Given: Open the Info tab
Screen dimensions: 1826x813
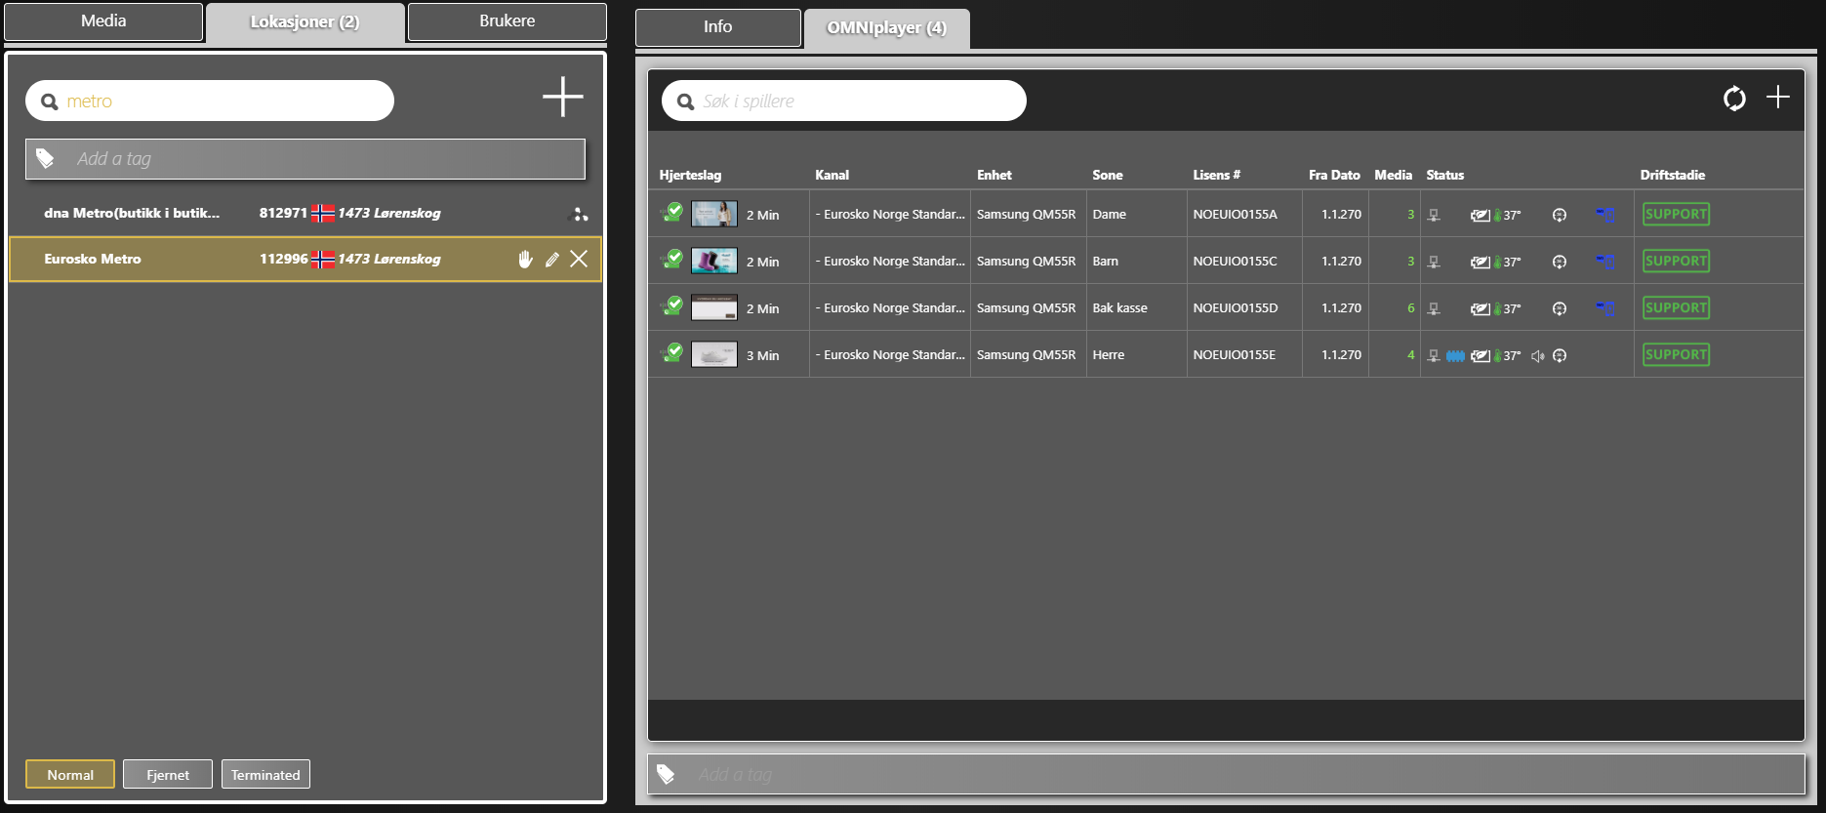Looking at the screenshot, I should (717, 27).
